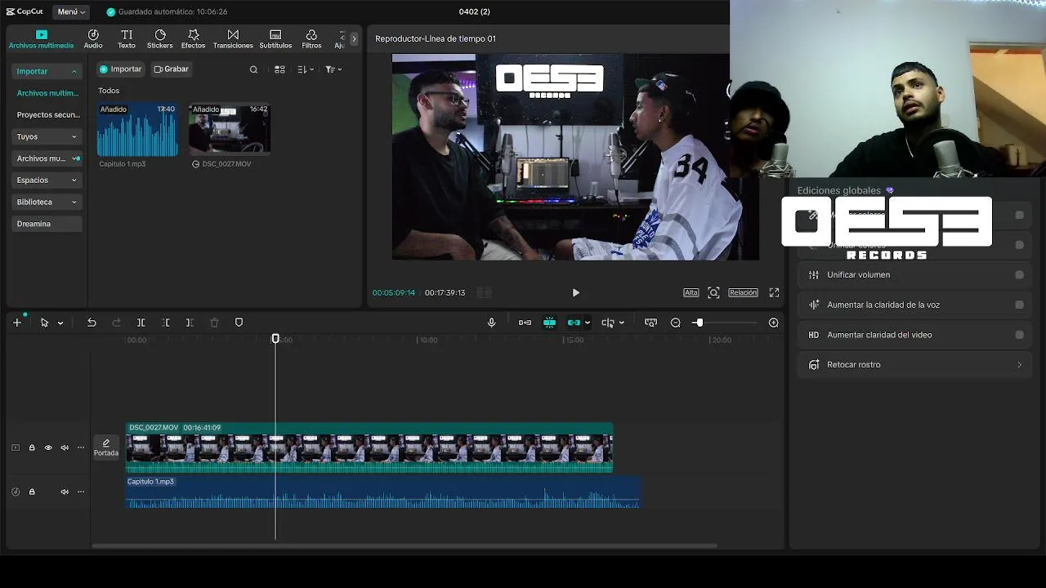1046x588 pixels.
Task: Expand the Tuyos section
Action: [74, 137]
